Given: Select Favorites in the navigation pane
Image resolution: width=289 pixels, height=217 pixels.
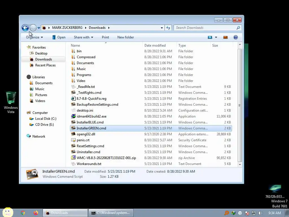Looking at the screenshot, I should click(x=39, y=47).
